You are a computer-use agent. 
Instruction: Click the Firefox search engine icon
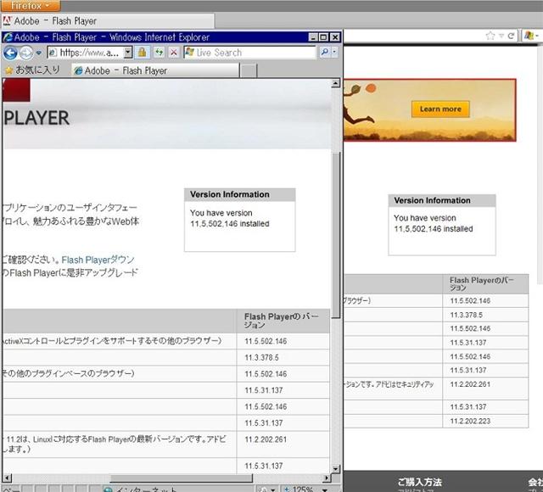coord(529,36)
